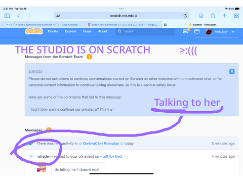The image size is (243, 182).
Task: Switch to the Fancy Text Generator tab
Action: (123, 25)
